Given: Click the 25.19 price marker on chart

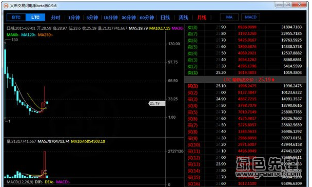Looking at the screenshot, I should (157, 103).
